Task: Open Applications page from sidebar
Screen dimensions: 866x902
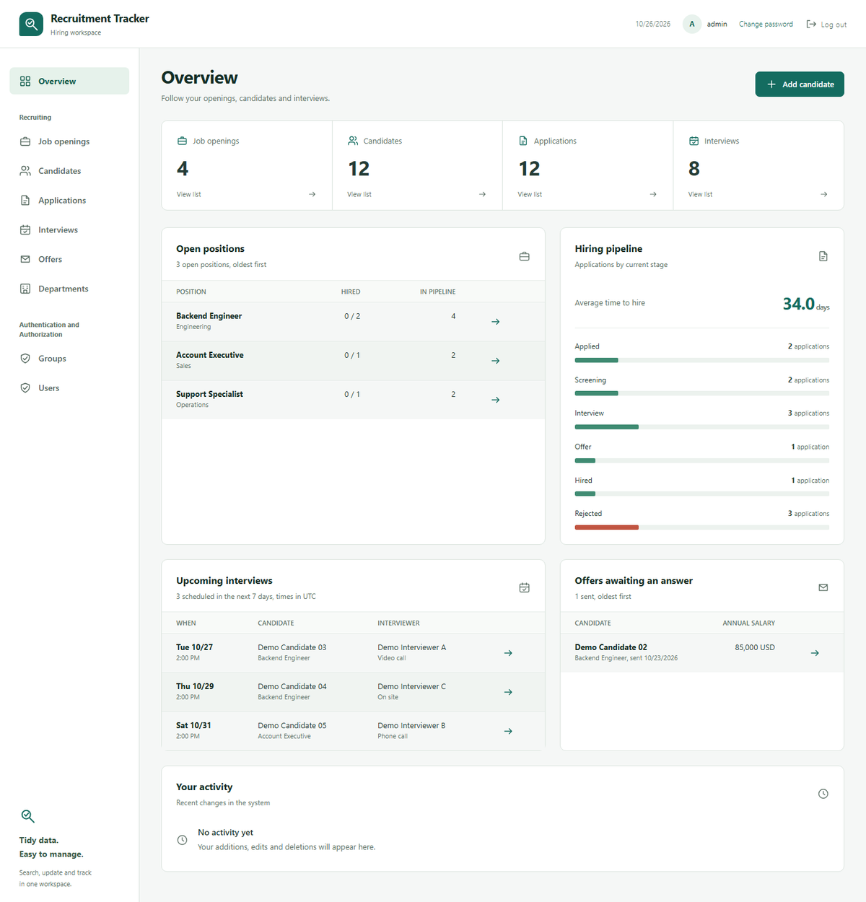Action: click(69, 201)
